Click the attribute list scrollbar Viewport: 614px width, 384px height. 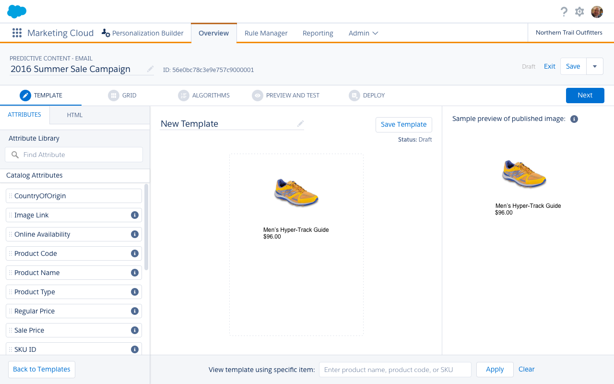pos(146,228)
